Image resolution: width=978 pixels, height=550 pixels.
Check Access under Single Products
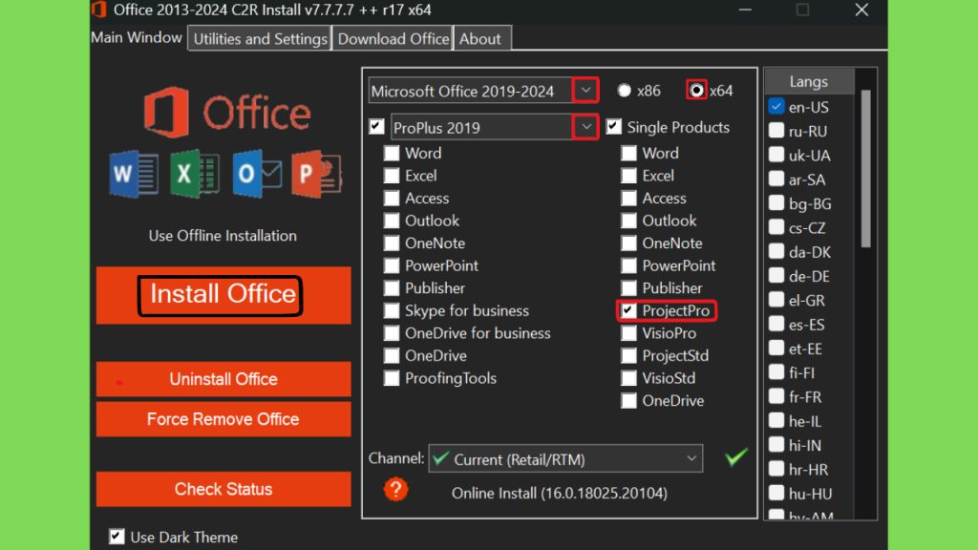coord(628,199)
